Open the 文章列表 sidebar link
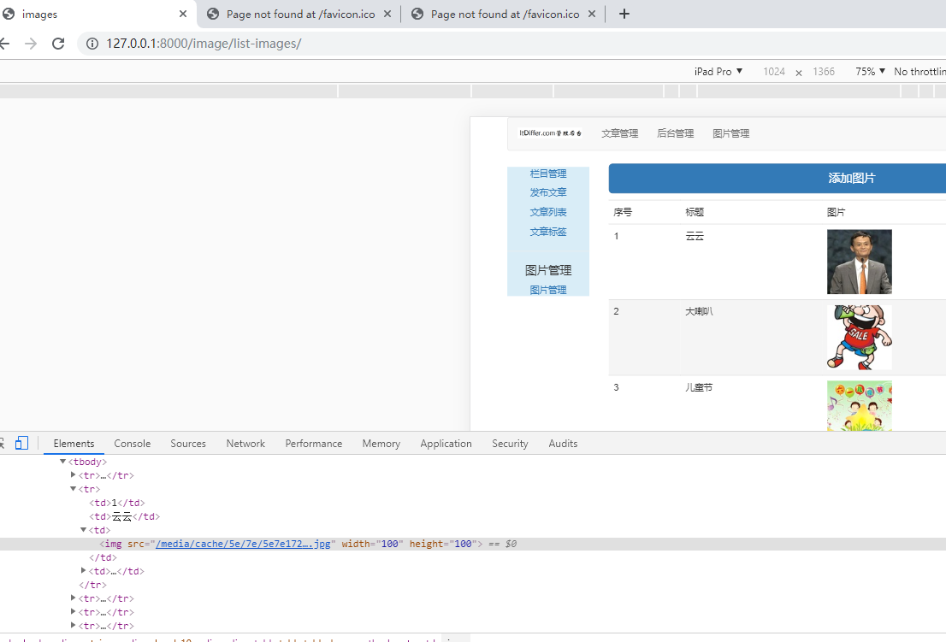 (547, 212)
